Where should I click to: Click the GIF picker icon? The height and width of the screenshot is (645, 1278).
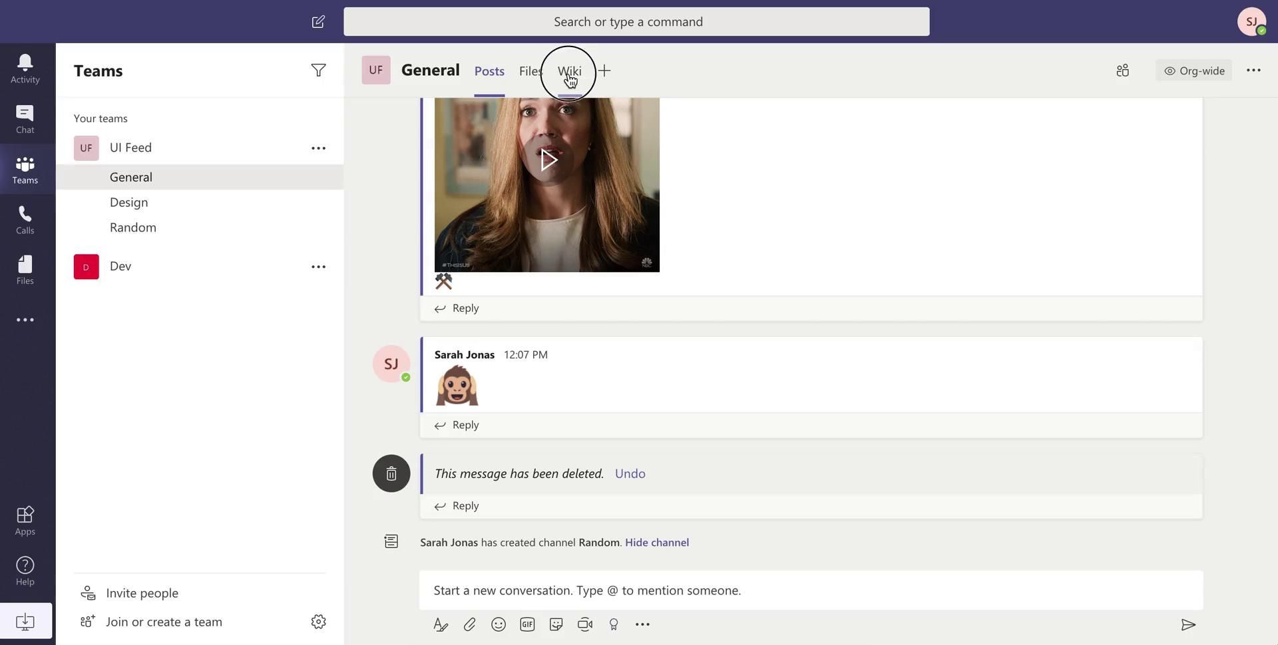pos(527,624)
